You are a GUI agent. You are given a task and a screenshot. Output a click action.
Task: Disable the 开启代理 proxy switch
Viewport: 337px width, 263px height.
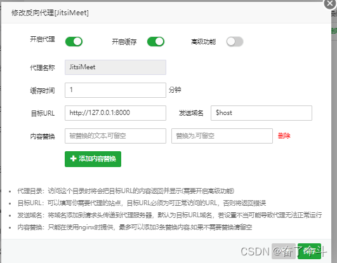point(74,41)
